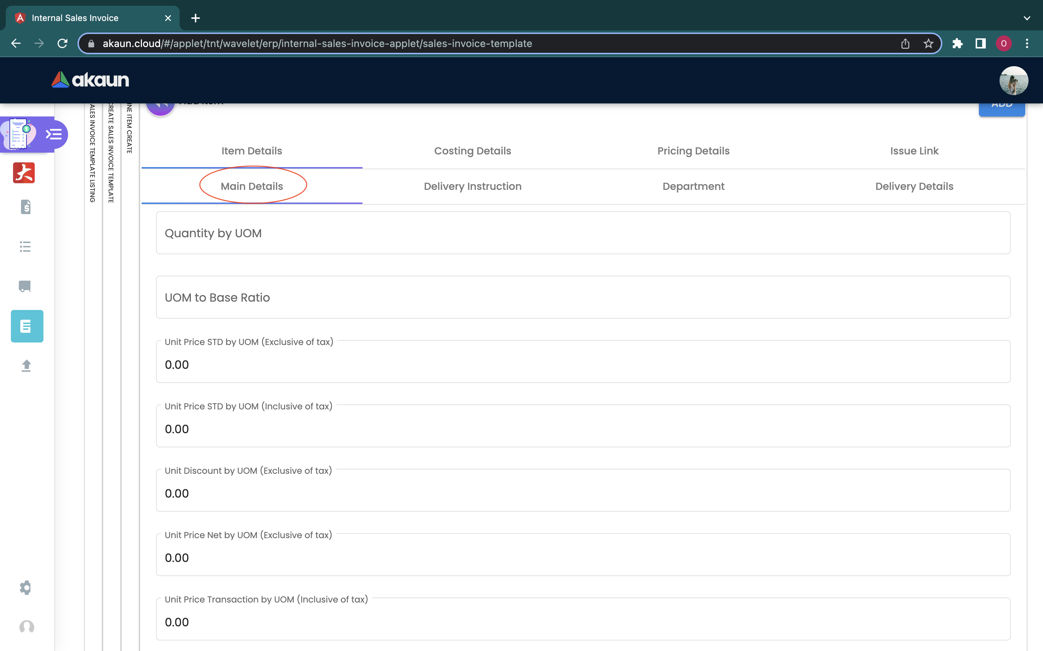Open the delivery truck sidebar icon

[x=25, y=286]
